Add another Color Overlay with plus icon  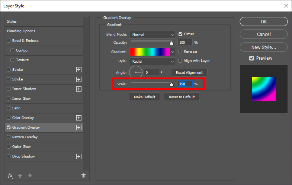coord(79,118)
